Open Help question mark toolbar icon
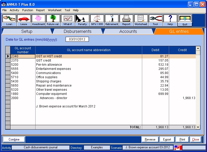Image resolution: width=207 pixels, height=152 pixels. tap(170, 20)
